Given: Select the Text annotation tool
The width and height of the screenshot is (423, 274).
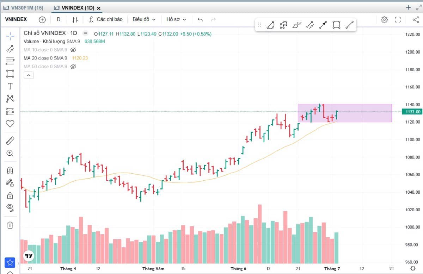Looking at the screenshot, I should (x=10, y=86).
